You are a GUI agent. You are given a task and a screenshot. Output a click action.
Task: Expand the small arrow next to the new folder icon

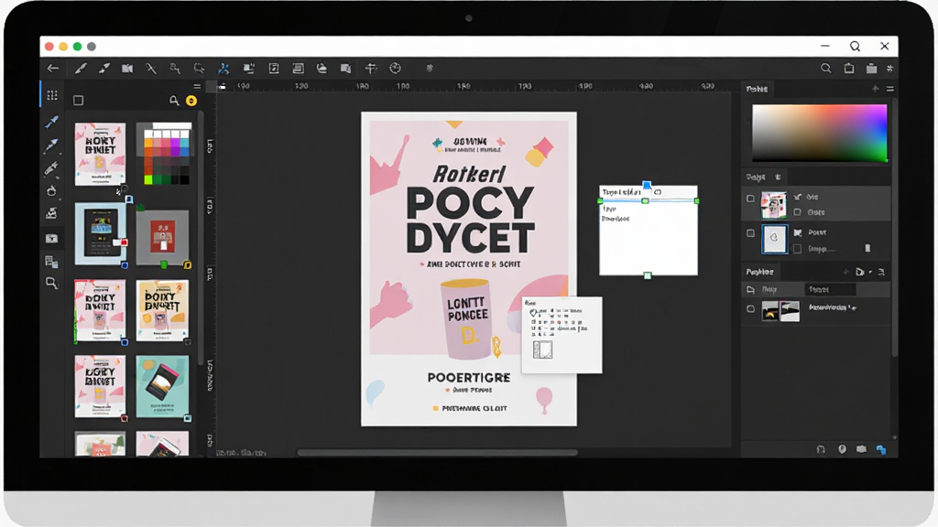click(870, 273)
